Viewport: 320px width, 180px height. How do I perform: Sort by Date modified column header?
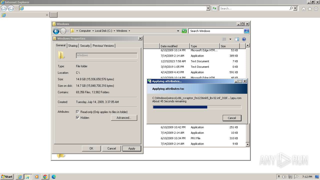coord(174,46)
